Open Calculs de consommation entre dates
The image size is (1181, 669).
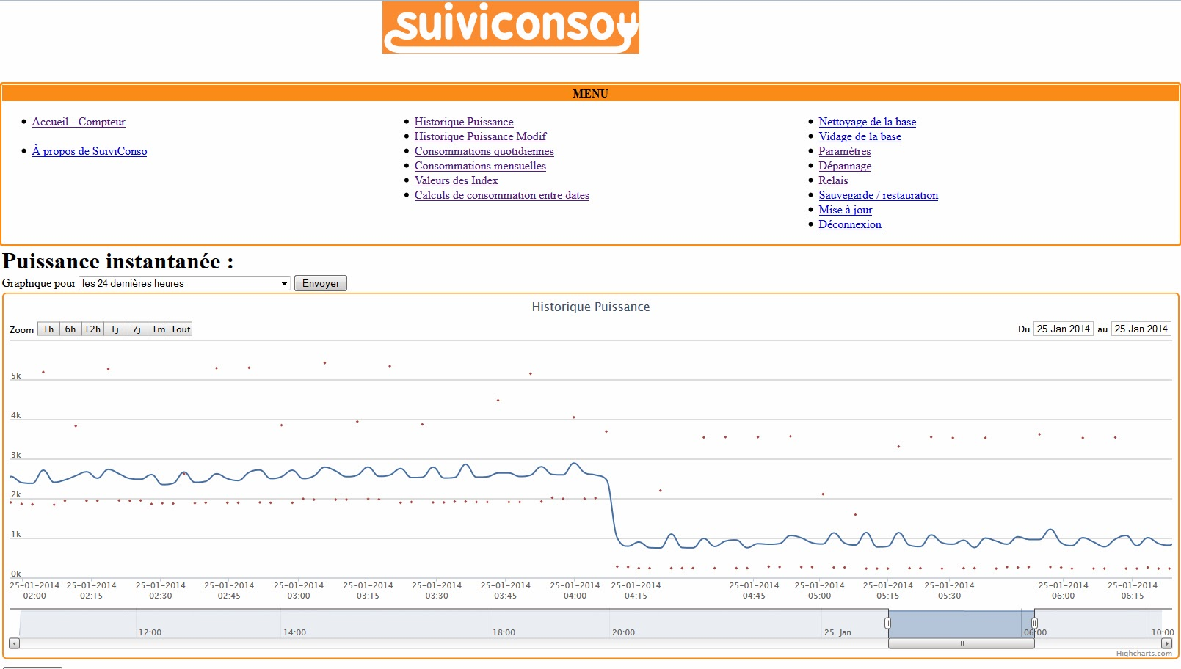coord(501,195)
